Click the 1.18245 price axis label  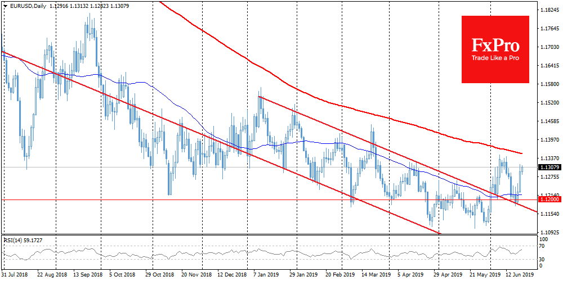549,10
